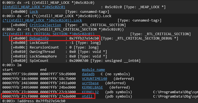This screenshot has height=103, width=198.
Task: Click the LockCount field row
Action: 56,43
